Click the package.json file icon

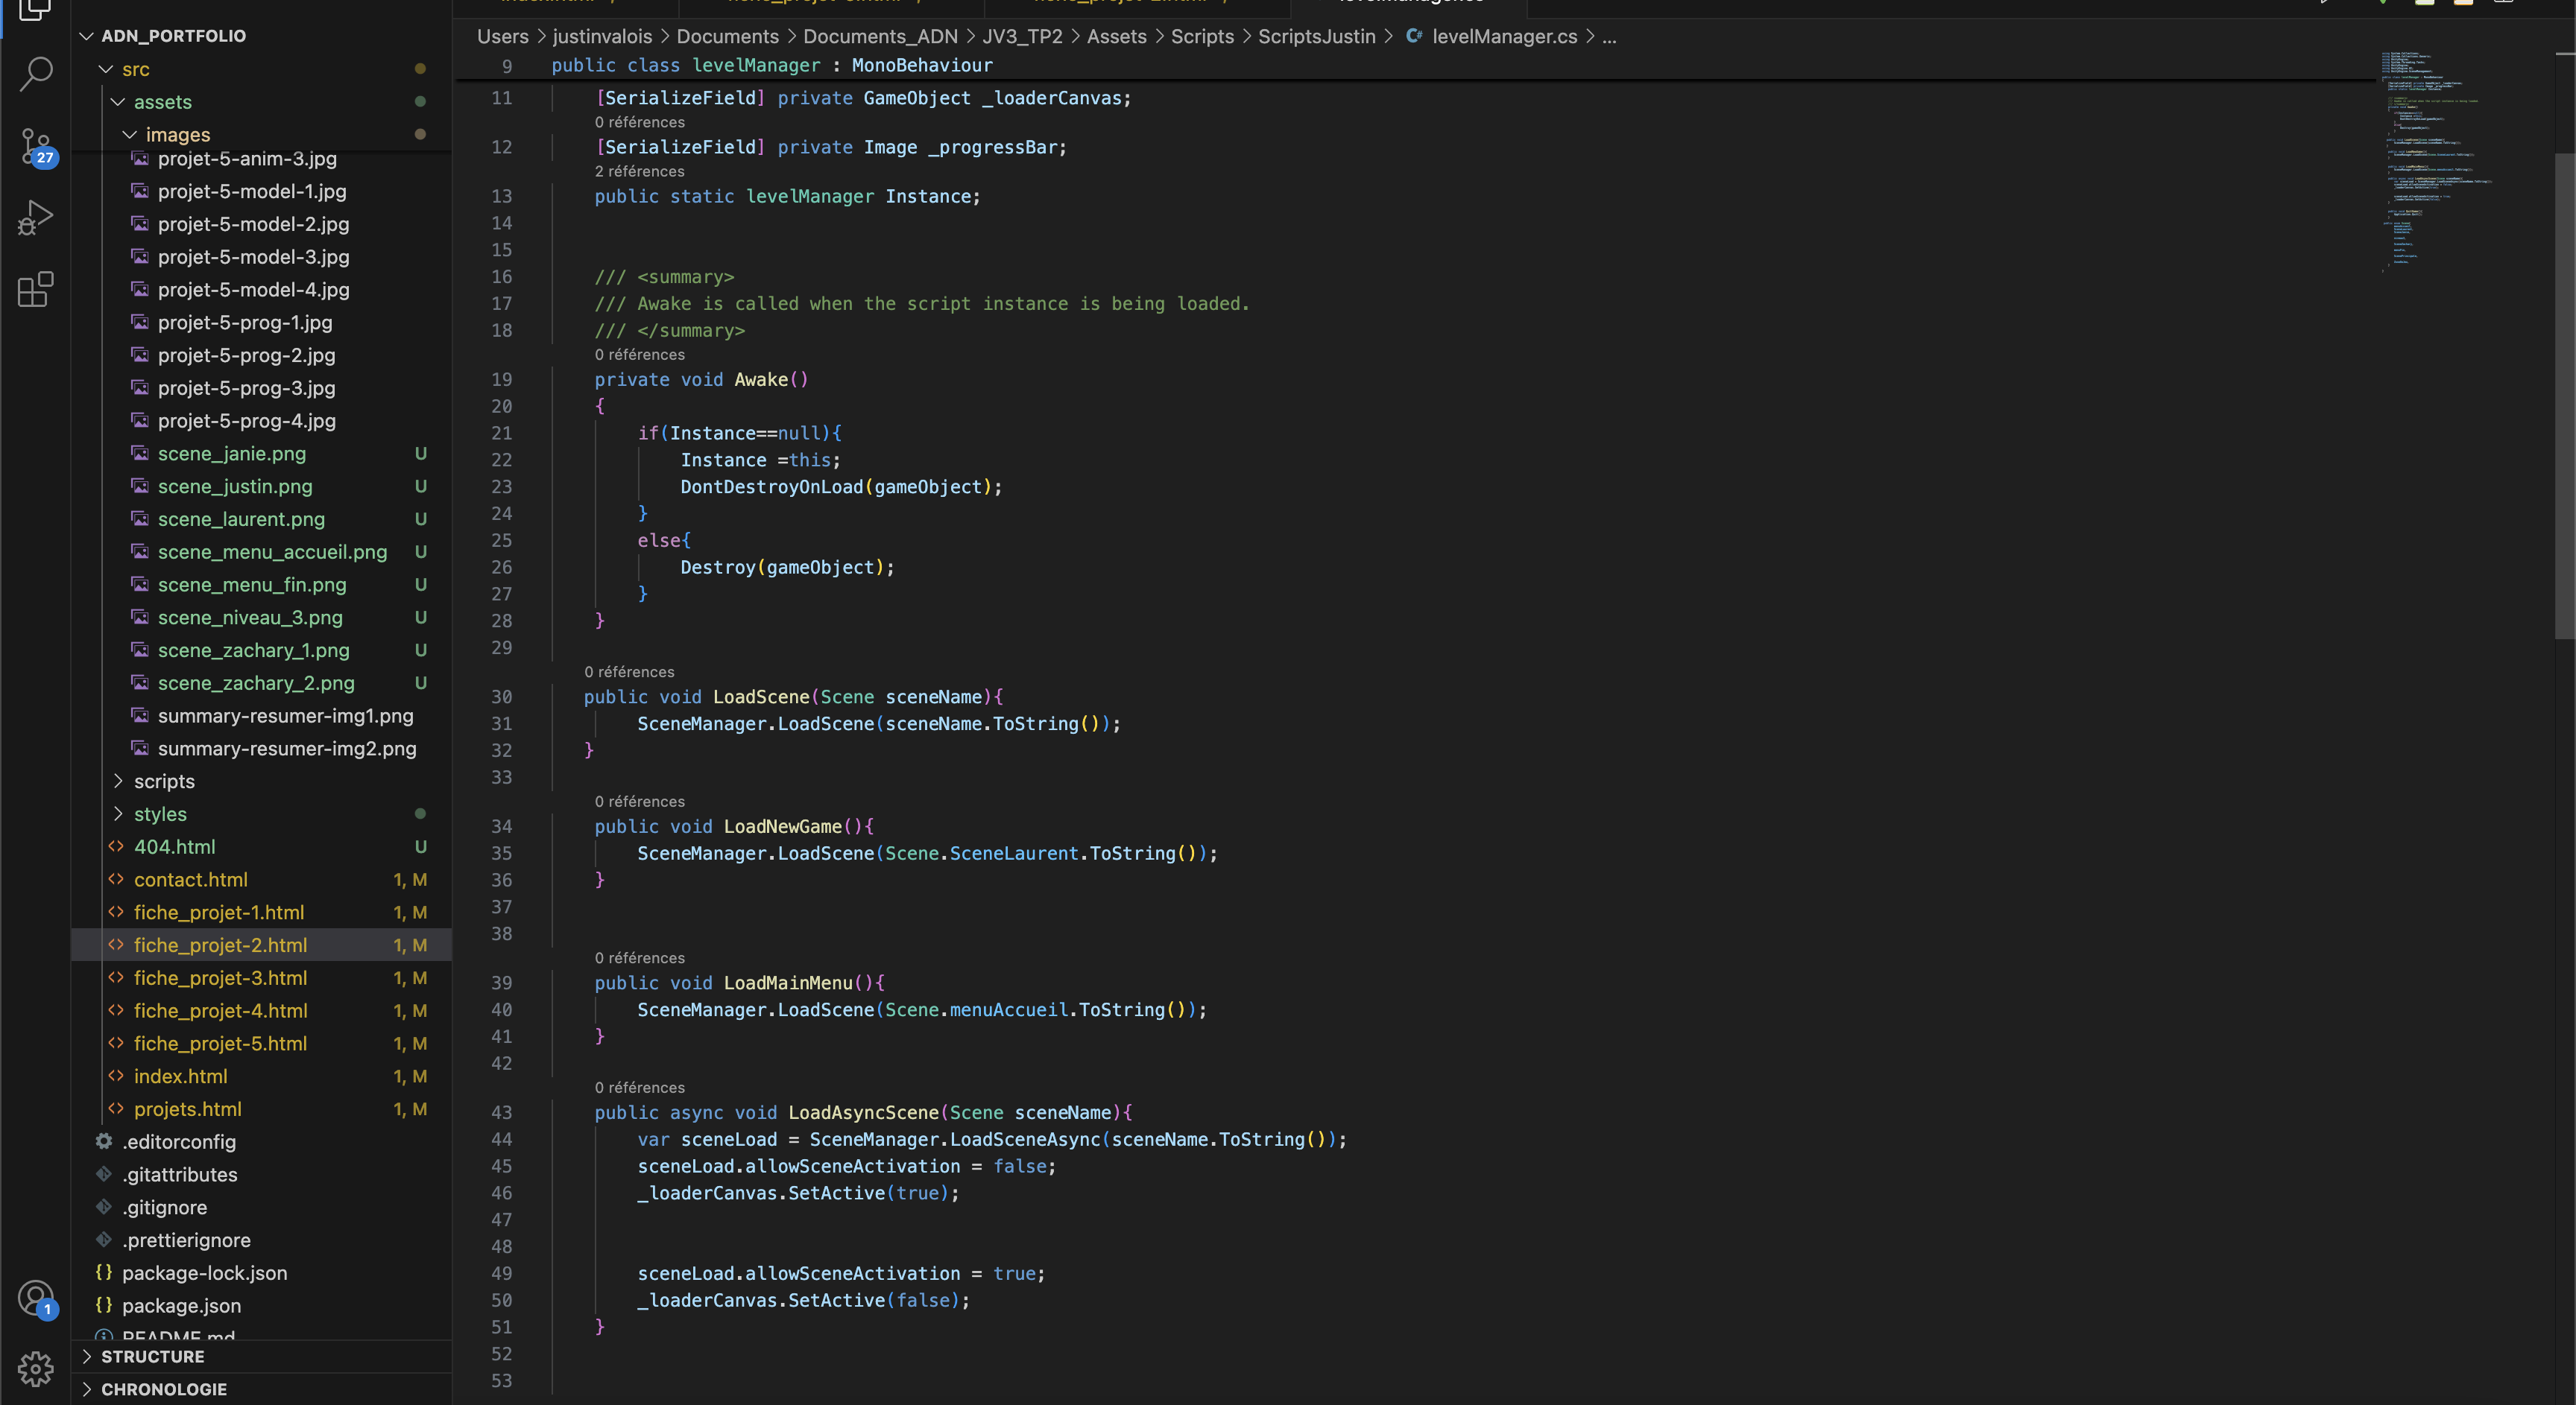[x=103, y=1305]
